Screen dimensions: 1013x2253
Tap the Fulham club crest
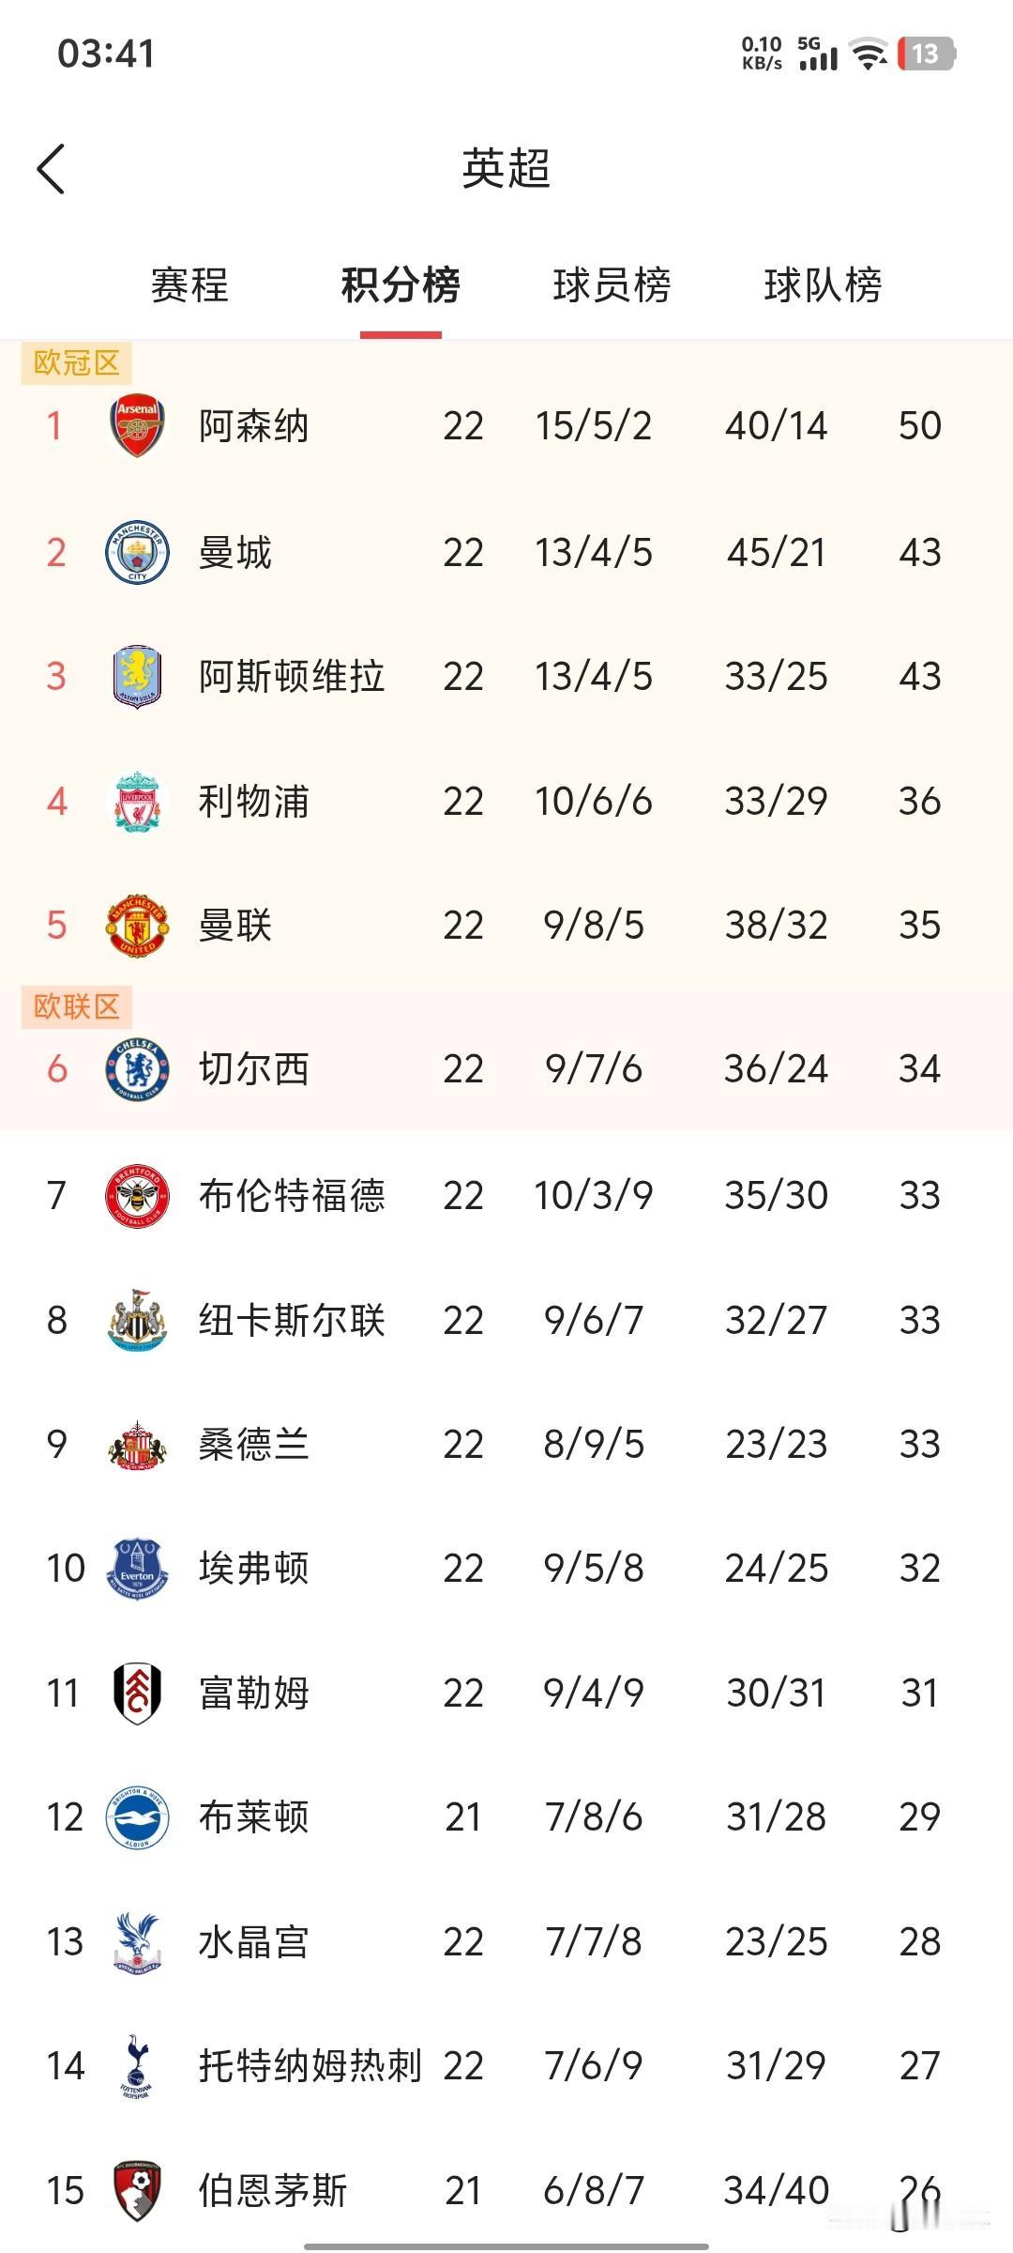(137, 1693)
